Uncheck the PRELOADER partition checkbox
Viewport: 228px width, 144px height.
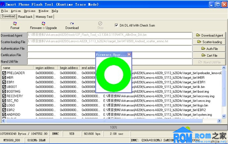pyautogui.click(x=4, y=73)
